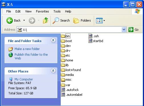Open the Views dropdown arrow
The image size is (144, 106).
[x=104, y=20]
